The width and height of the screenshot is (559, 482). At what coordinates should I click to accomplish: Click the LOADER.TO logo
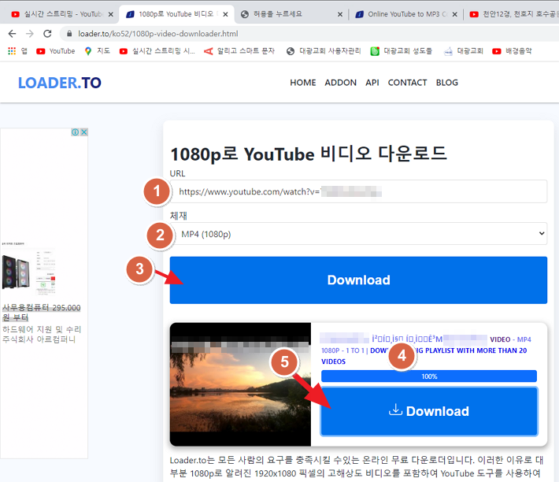(60, 83)
